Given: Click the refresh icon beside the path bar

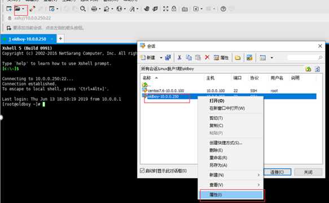Looking at the screenshot, I should pyautogui.click(x=318, y=69).
